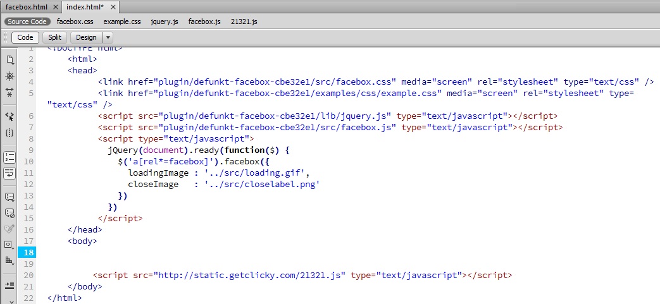Click the 'a[rel*=facebox]' selector text

coord(170,161)
